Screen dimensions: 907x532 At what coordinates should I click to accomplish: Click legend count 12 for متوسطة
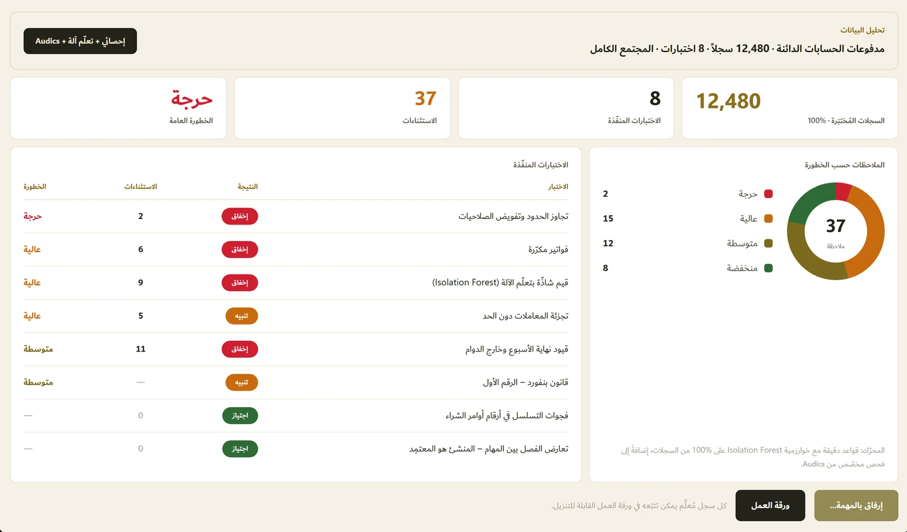point(608,243)
